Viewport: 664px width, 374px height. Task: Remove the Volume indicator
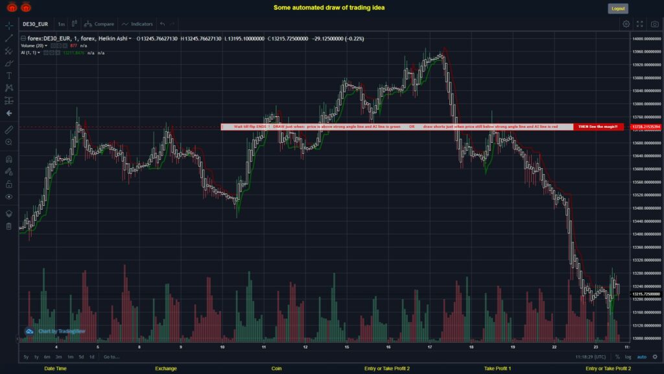[65, 46]
